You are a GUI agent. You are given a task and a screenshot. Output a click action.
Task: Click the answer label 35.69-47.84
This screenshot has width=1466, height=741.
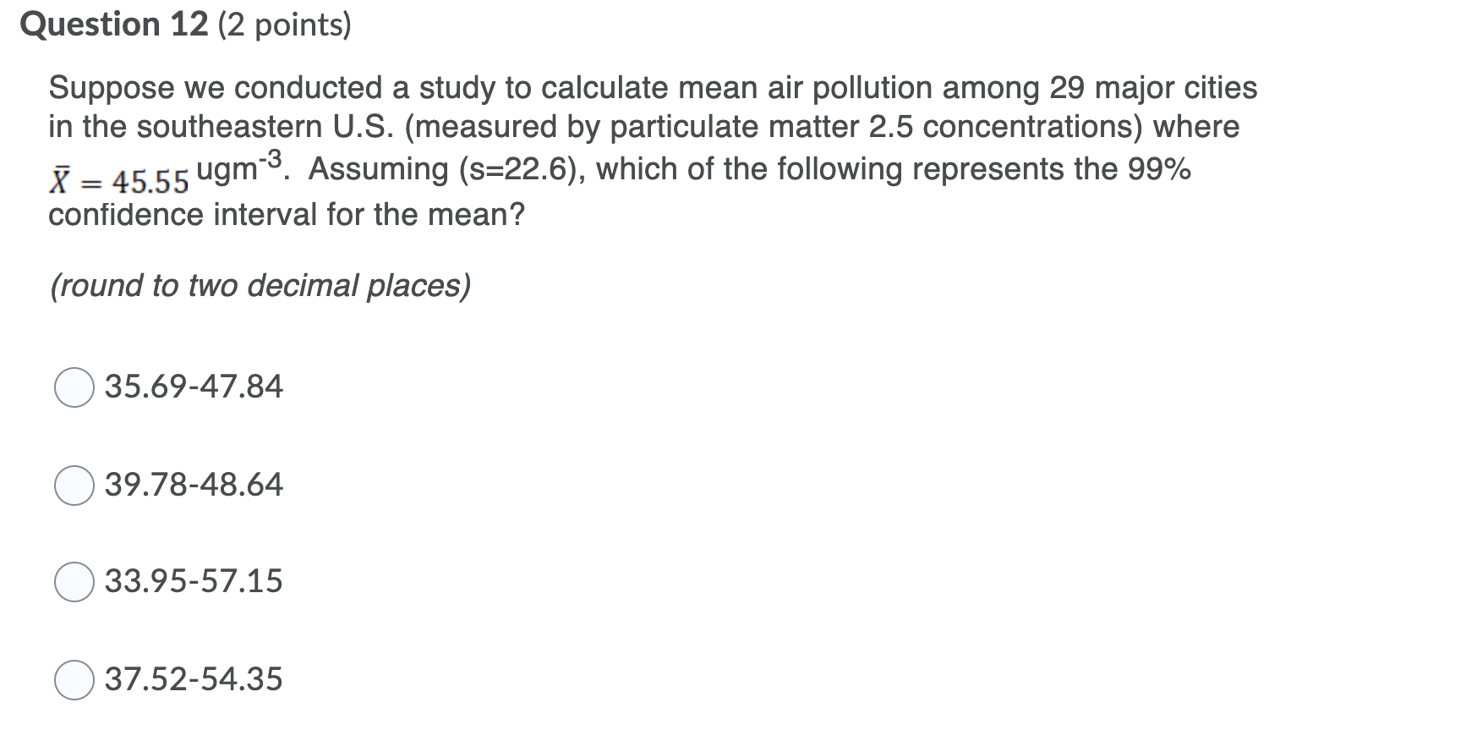193,387
